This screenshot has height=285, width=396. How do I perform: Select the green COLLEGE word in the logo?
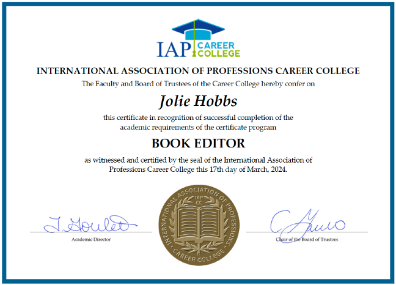[x=219, y=53]
